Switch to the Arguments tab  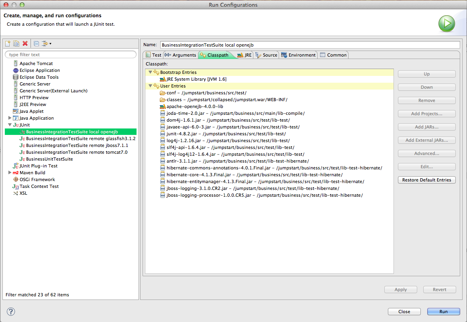pos(180,55)
